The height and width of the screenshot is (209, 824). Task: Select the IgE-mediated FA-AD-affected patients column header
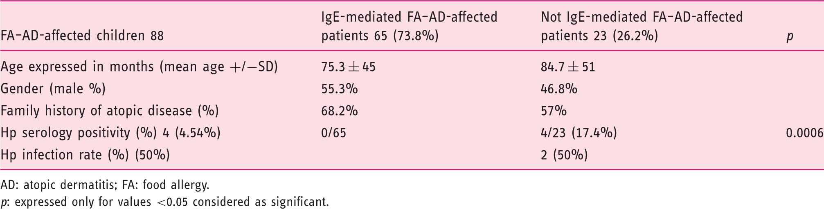pyautogui.click(x=409, y=27)
